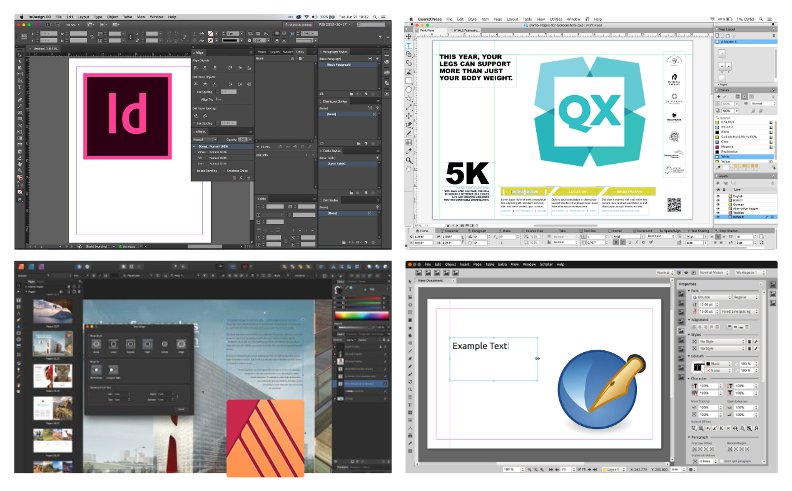This screenshot has height=491, width=792.
Task: Open the InDesign zoom level dropdown
Action: coord(73,25)
